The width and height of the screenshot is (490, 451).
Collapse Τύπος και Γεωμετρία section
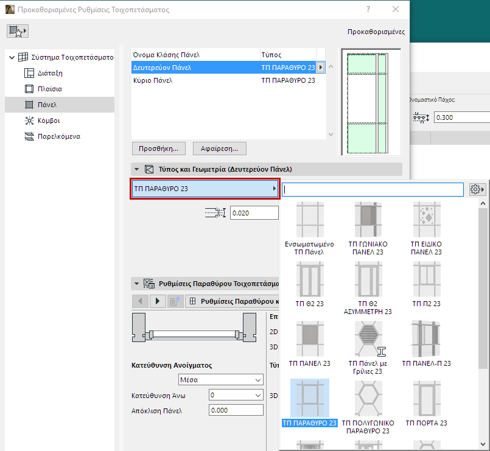[x=136, y=169]
